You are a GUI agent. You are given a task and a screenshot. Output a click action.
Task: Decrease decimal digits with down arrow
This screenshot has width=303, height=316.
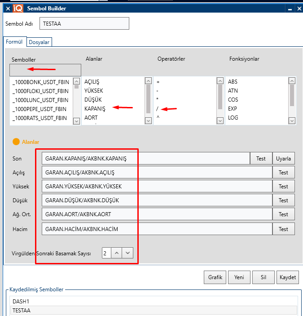point(128,253)
